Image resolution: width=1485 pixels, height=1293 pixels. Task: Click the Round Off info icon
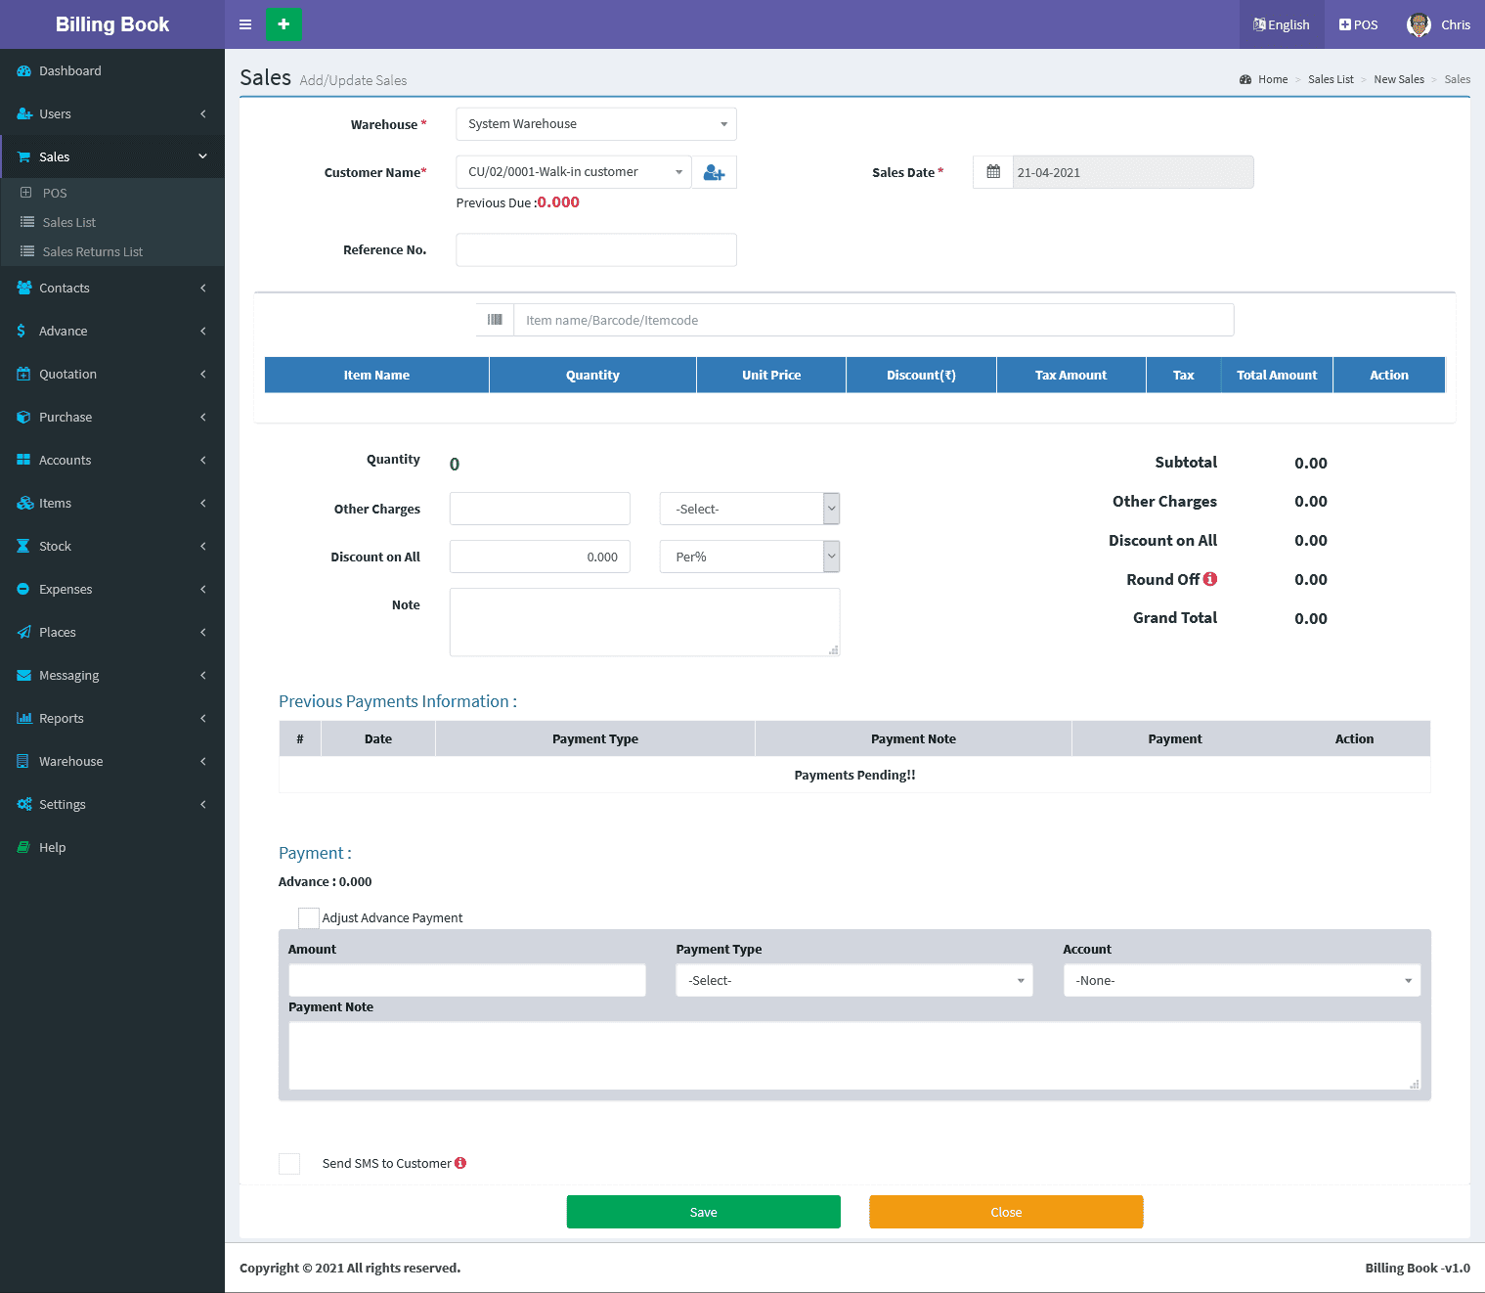pyautogui.click(x=1210, y=579)
